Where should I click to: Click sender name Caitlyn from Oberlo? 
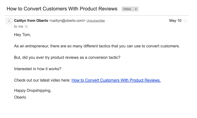pos(31,21)
